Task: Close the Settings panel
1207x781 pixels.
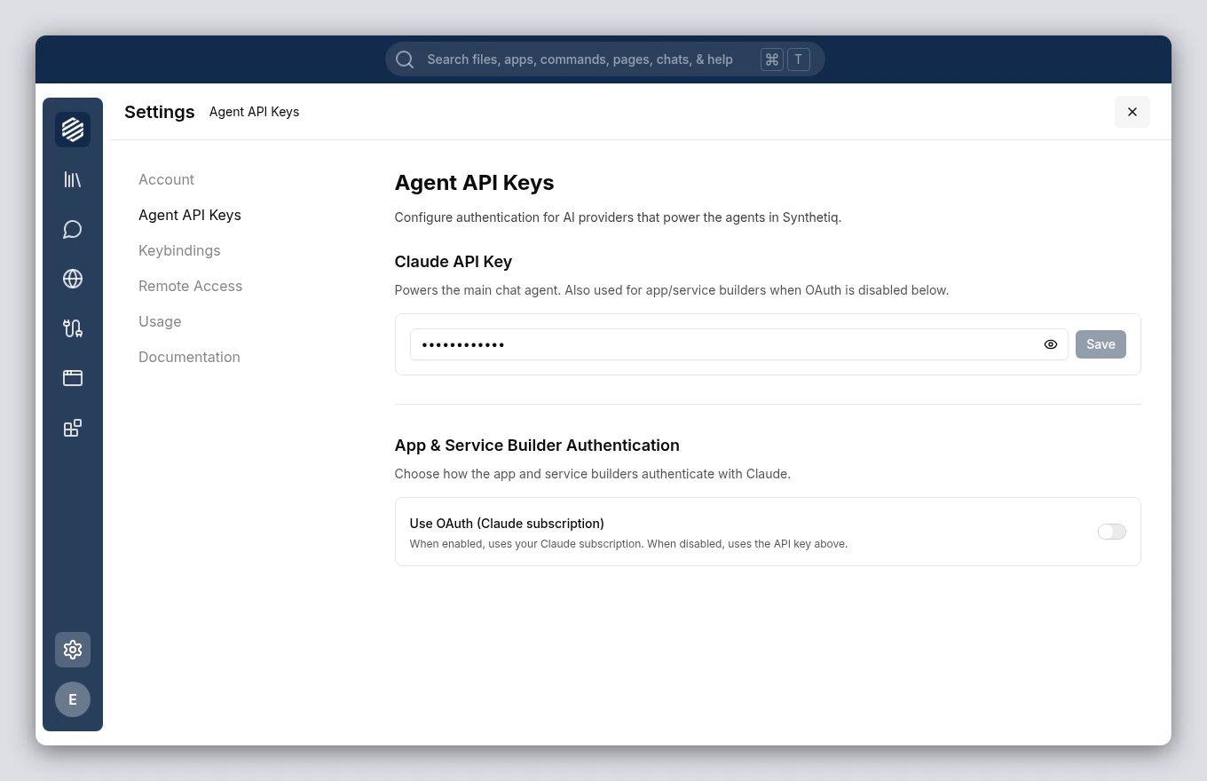Action: pyautogui.click(x=1132, y=112)
